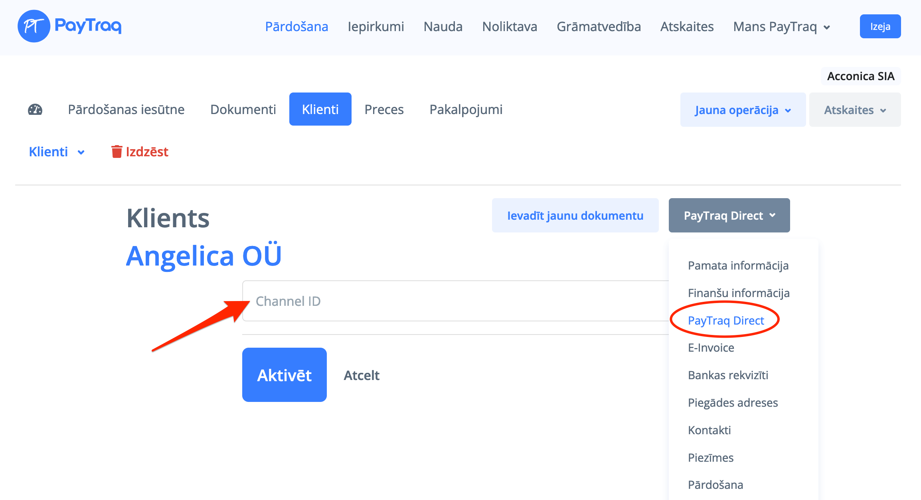Click the Atcelt link
This screenshot has height=500, width=921.
[362, 375]
